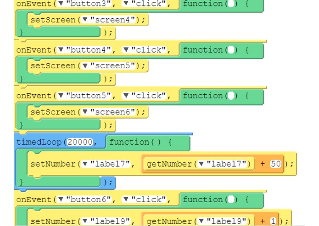The image size is (319, 226).
Task: Select the setScreen "screen5" block by its name
Action: (x=53, y=66)
